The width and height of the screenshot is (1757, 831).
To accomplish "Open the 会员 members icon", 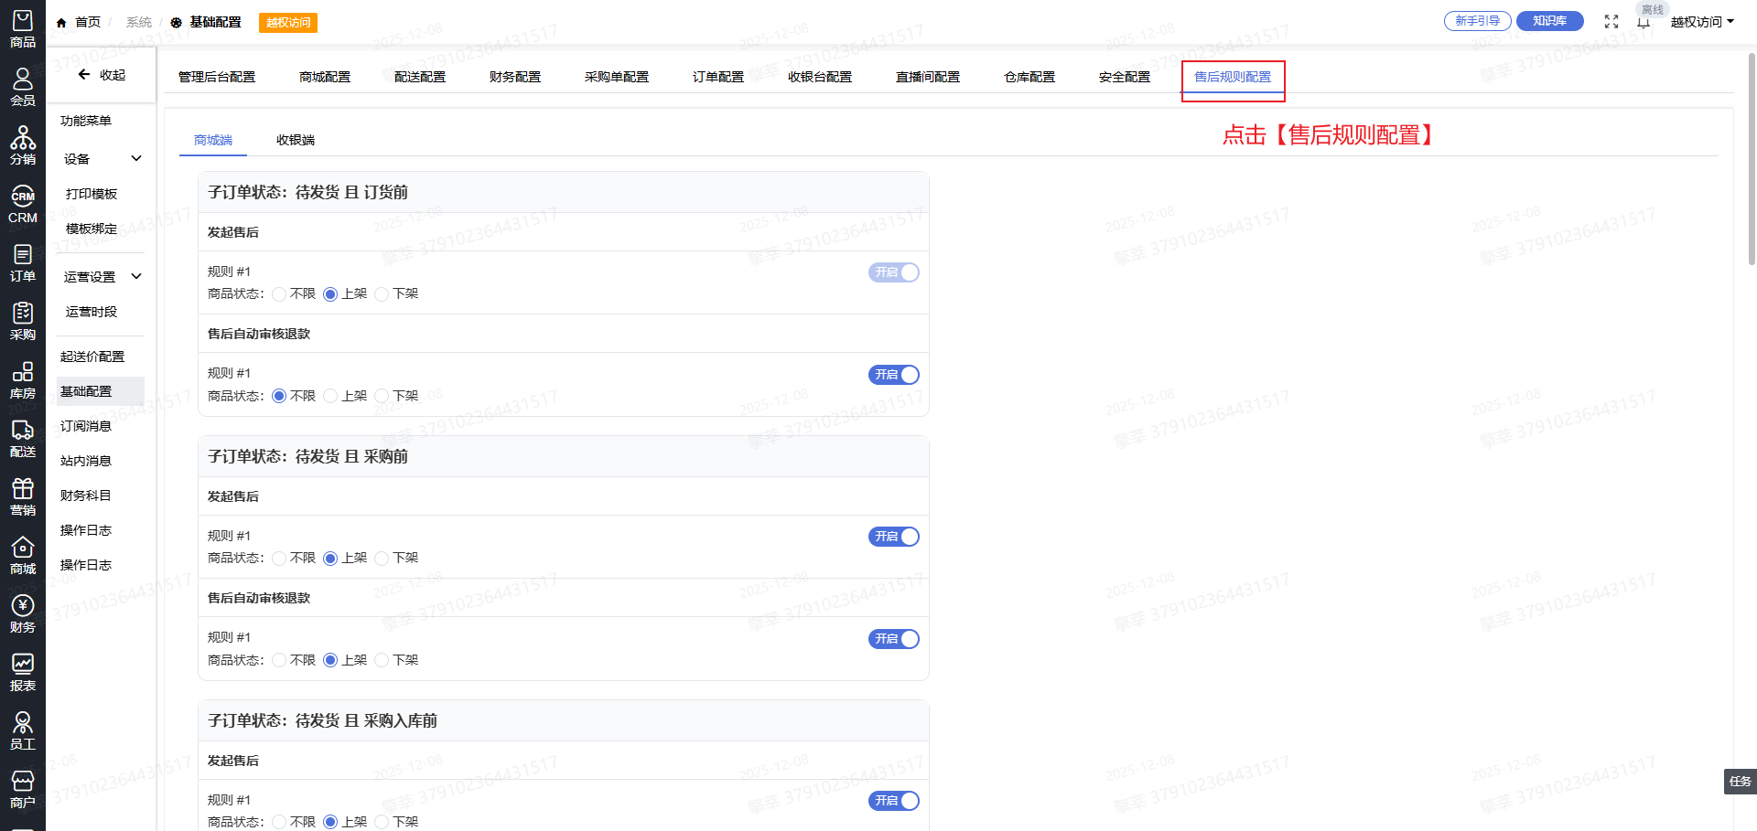I will (23, 87).
